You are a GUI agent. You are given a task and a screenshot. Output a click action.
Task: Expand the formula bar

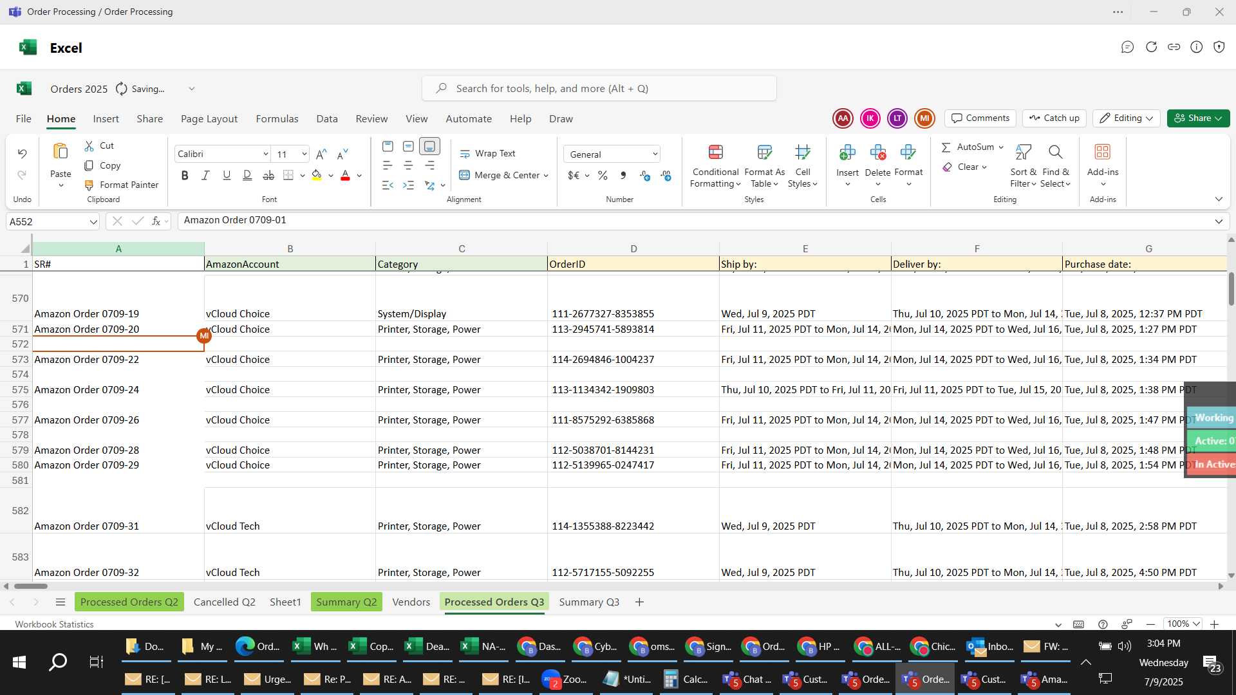click(1219, 221)
